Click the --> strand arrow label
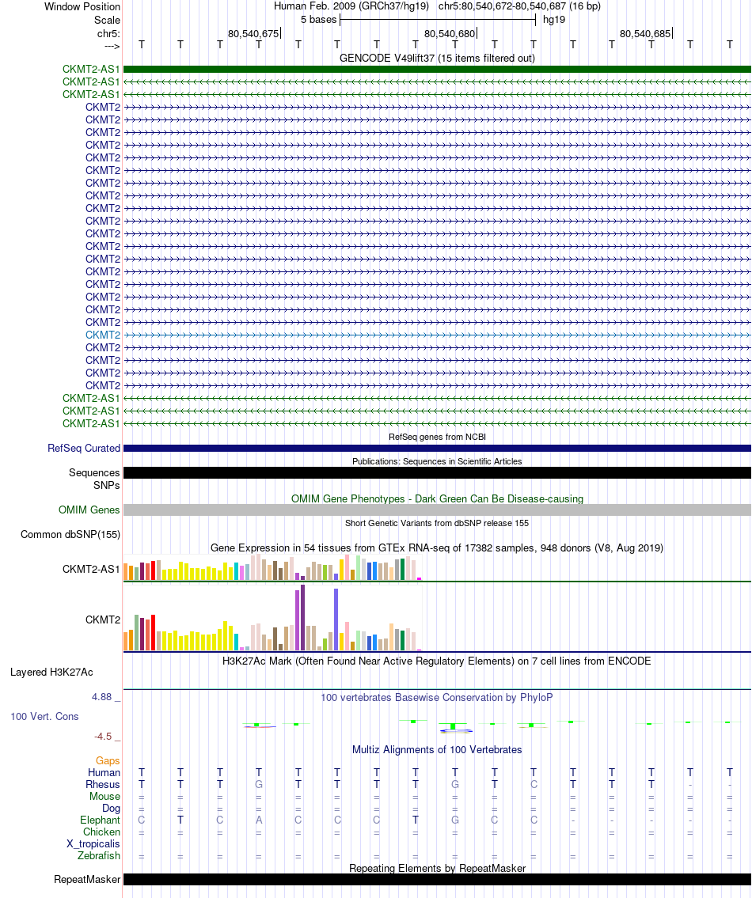 [x=113, y=47]
